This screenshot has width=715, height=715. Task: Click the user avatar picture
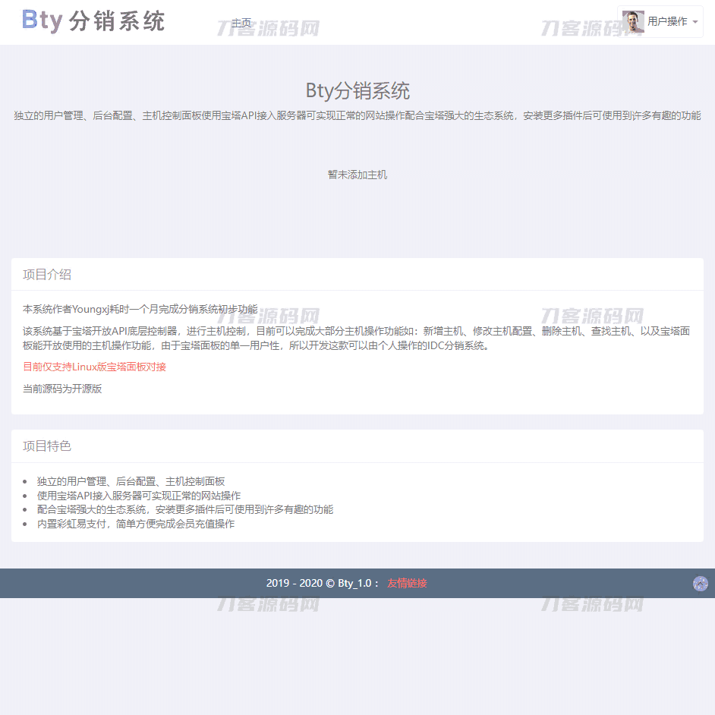coord(633,21)
